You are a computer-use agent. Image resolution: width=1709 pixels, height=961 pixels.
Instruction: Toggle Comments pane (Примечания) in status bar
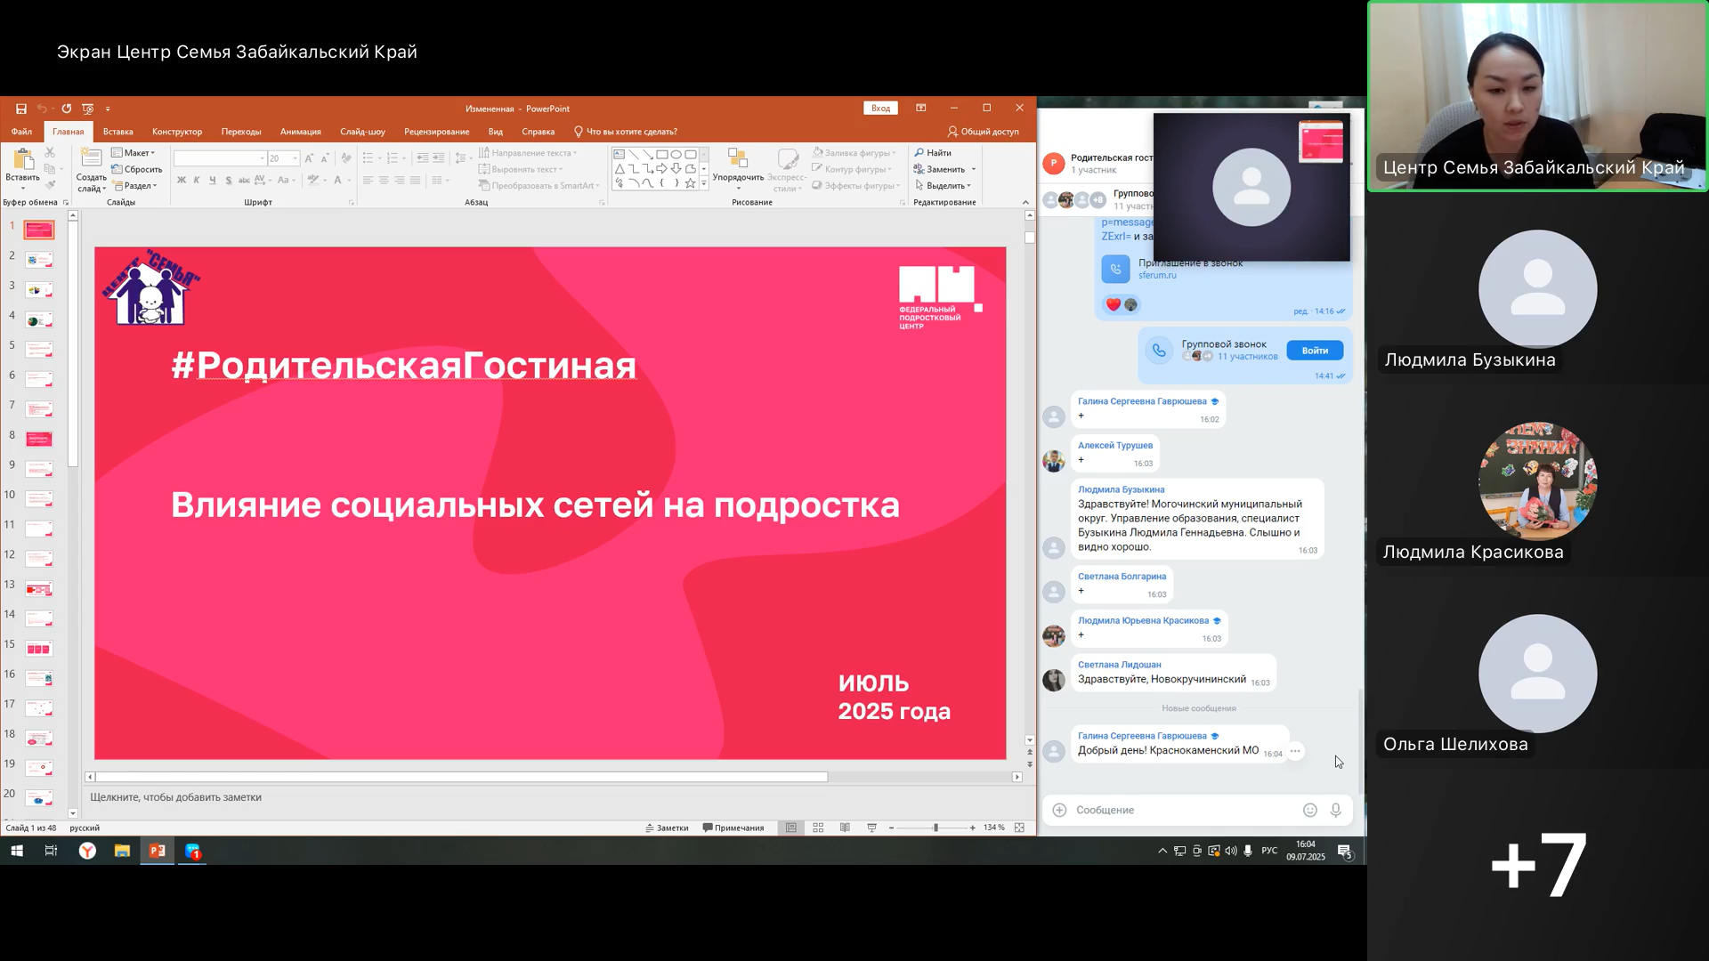(x=733, y=828)
